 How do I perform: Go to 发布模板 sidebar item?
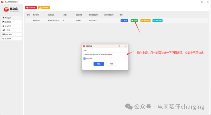click(11, 22)
